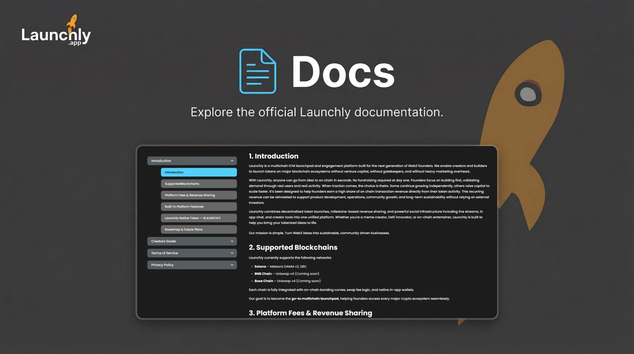Open Platform Fees & Revenue Sharing item
This screenshot has height=354, width=634.
pos(199,195)
